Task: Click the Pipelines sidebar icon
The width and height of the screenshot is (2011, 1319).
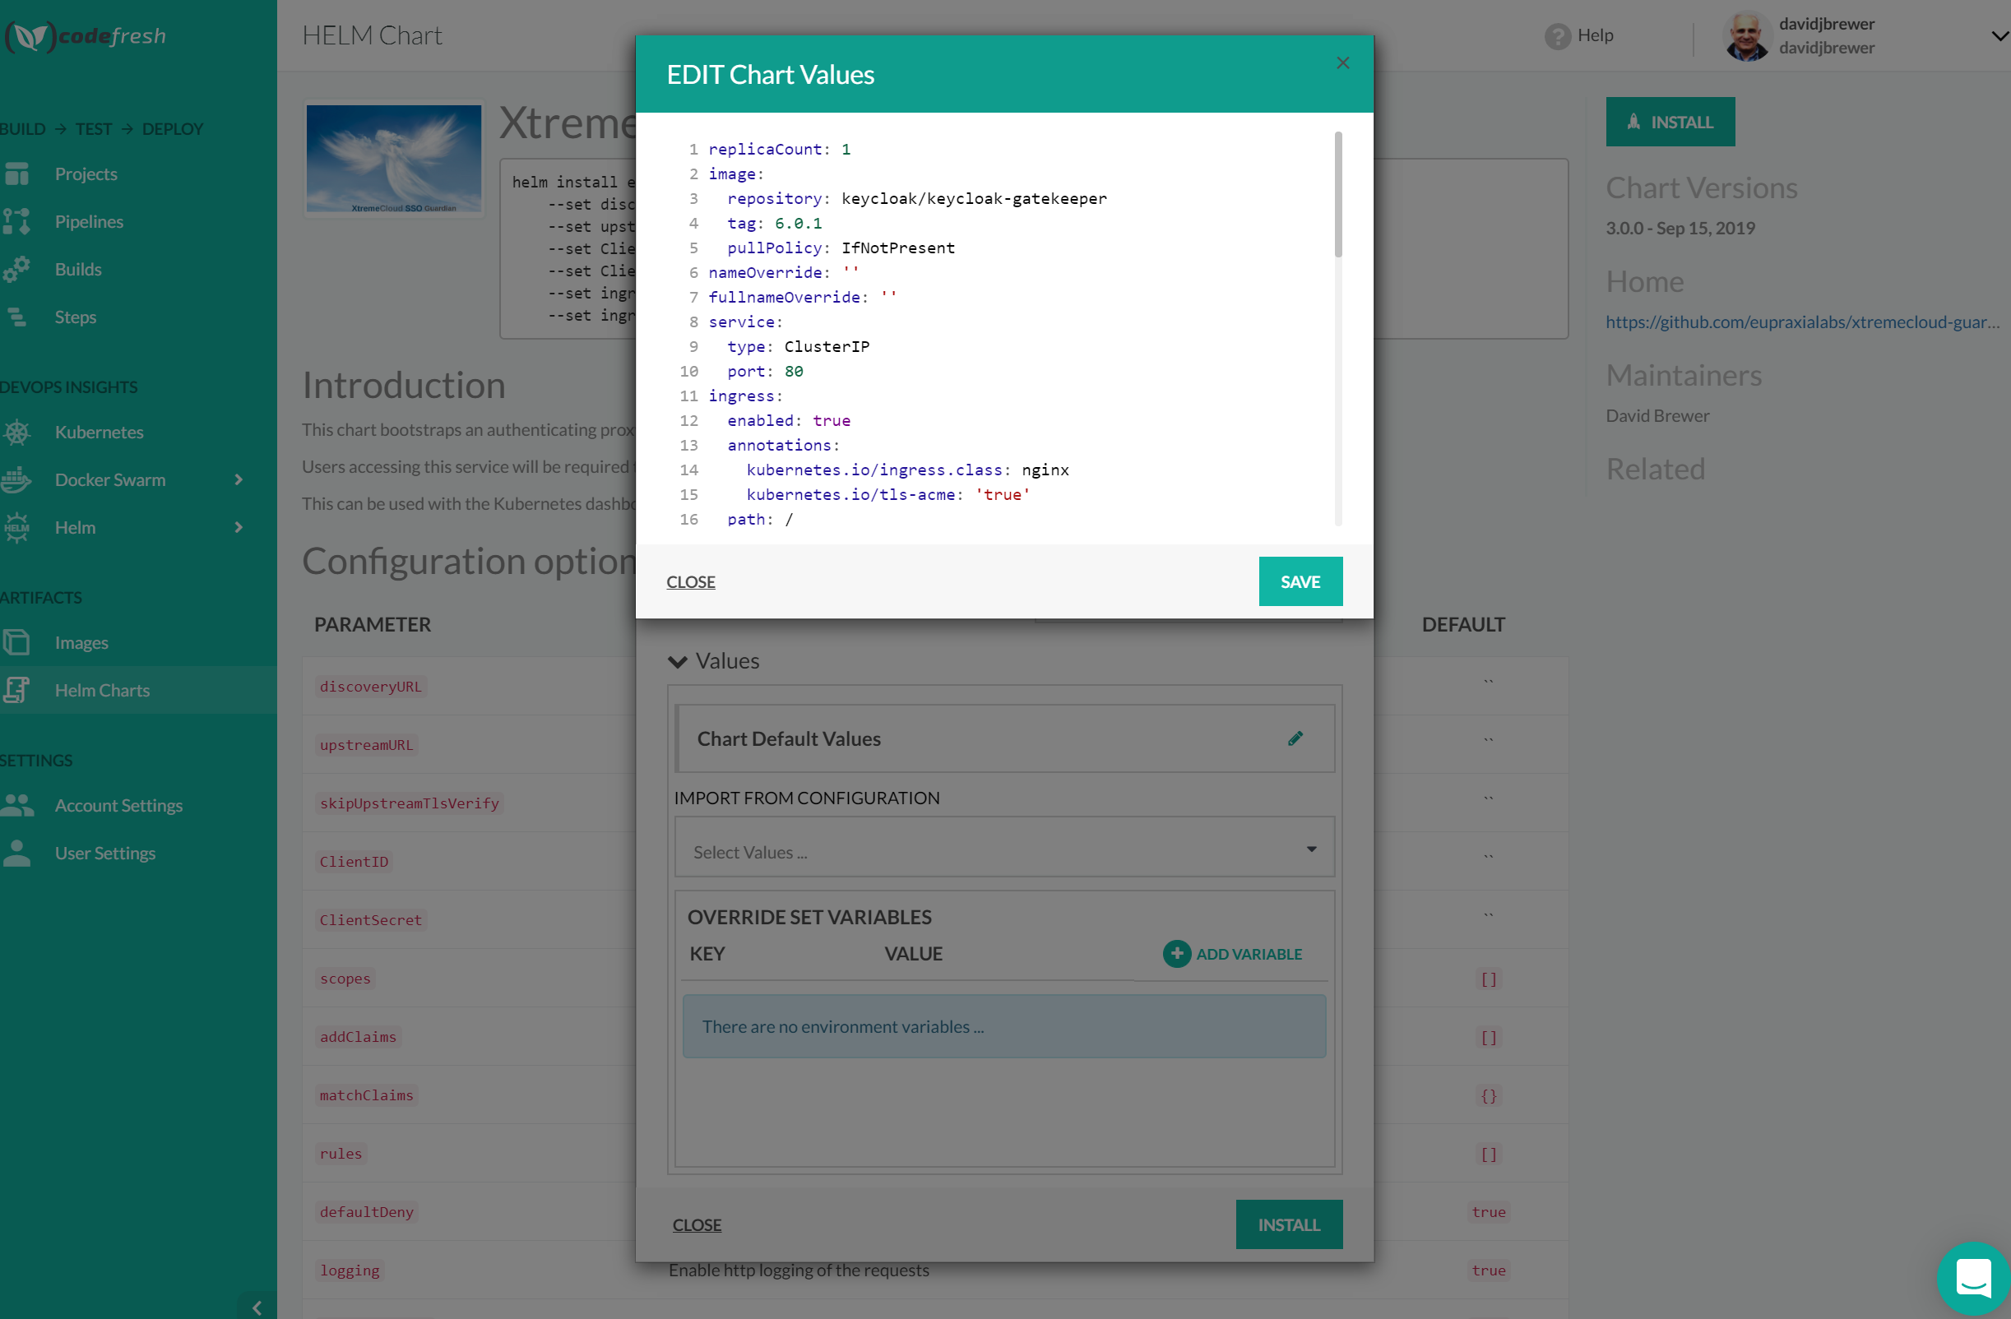Action: pyautogui.click(x=17, y=220)
